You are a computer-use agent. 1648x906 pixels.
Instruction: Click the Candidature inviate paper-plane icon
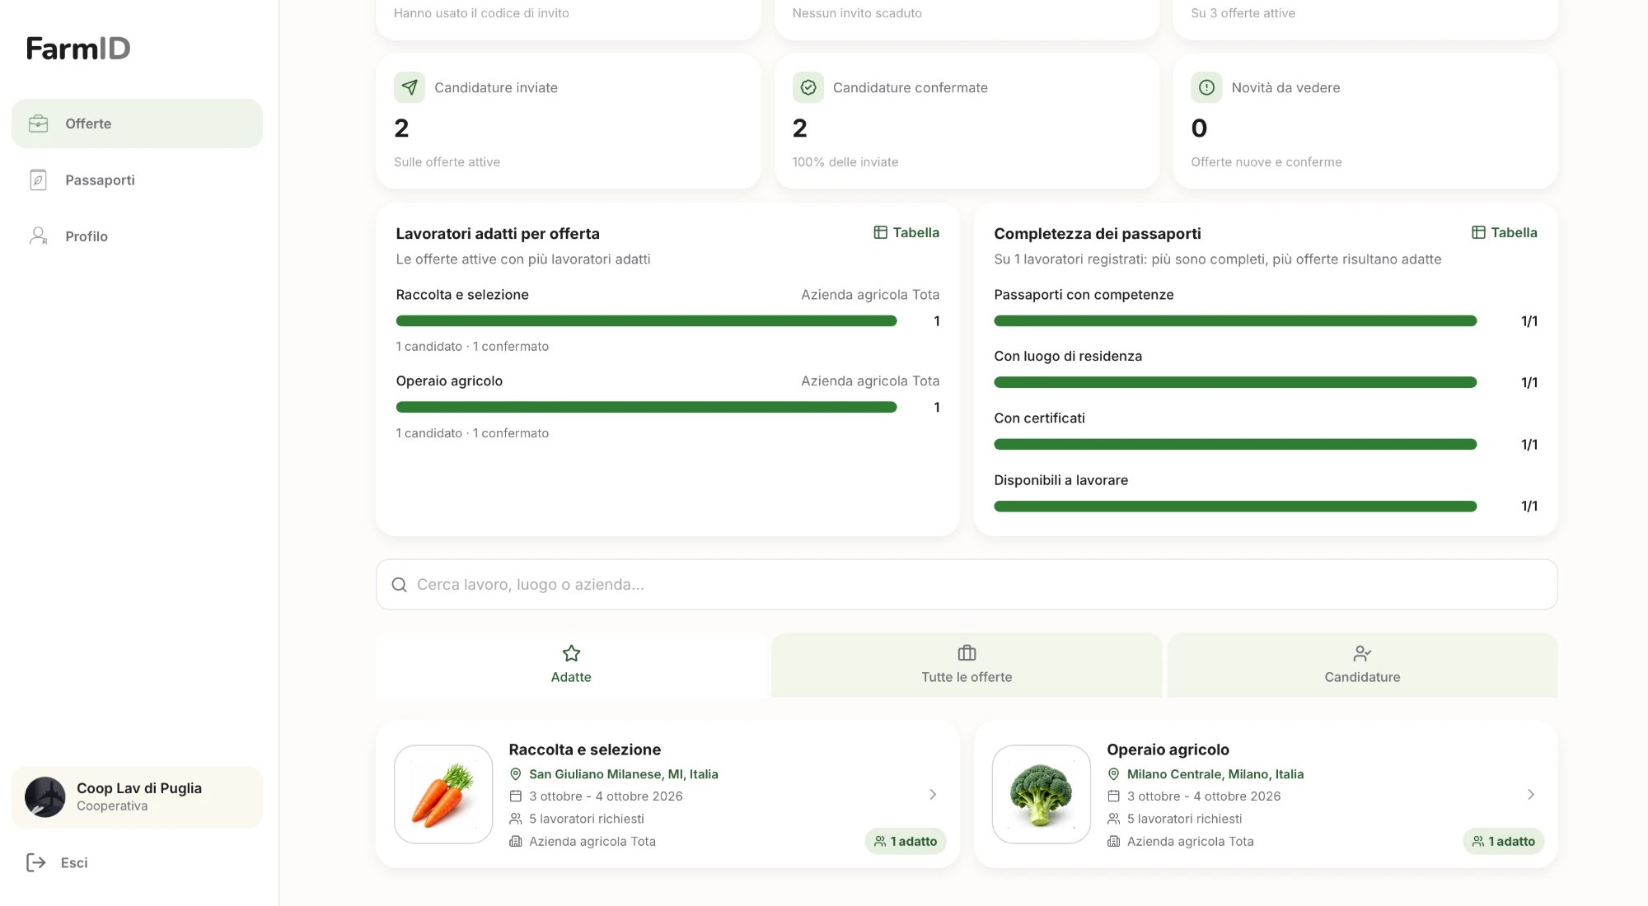[410, 87]
